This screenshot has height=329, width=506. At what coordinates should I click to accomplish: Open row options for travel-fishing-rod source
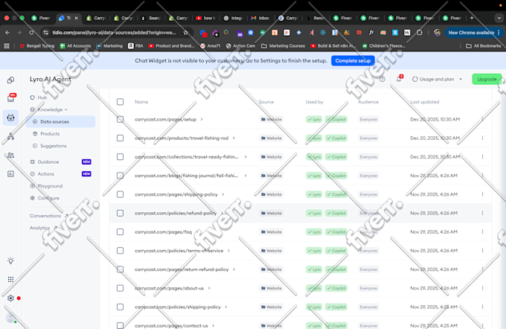click(482, 138)
